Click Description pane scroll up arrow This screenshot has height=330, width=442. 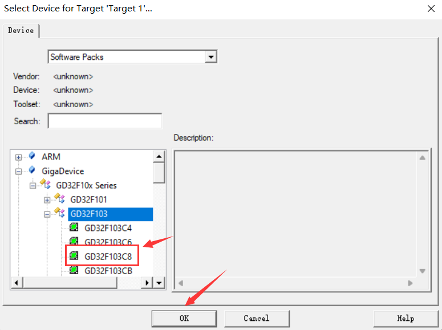tap(422, 158)
